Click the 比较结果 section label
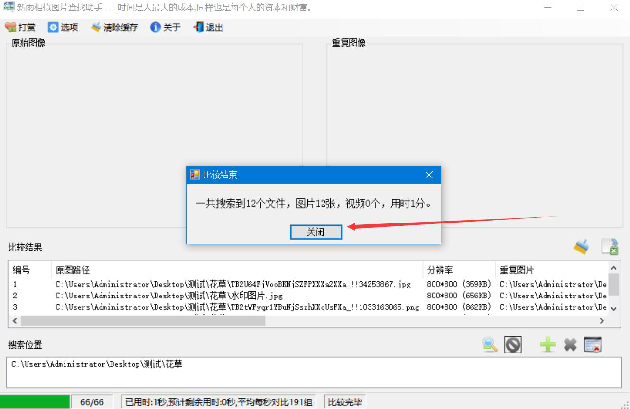The image size is (630, 409). tap(25, 247)
